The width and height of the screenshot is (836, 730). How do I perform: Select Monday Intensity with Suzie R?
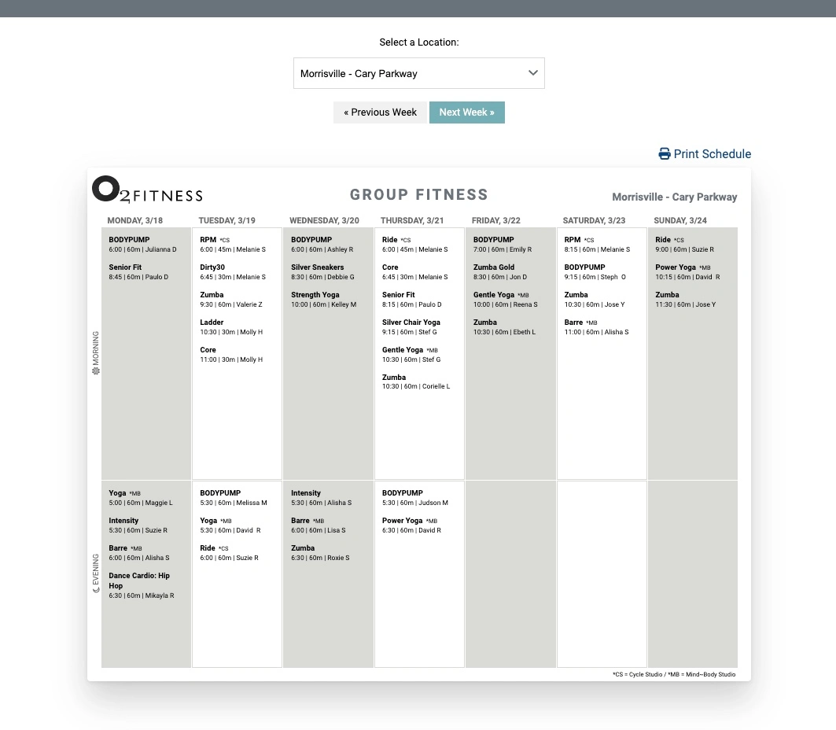click(x=138, y=525)
